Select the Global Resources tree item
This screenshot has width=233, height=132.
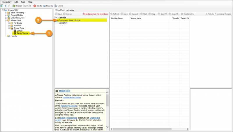pos(17,18)
